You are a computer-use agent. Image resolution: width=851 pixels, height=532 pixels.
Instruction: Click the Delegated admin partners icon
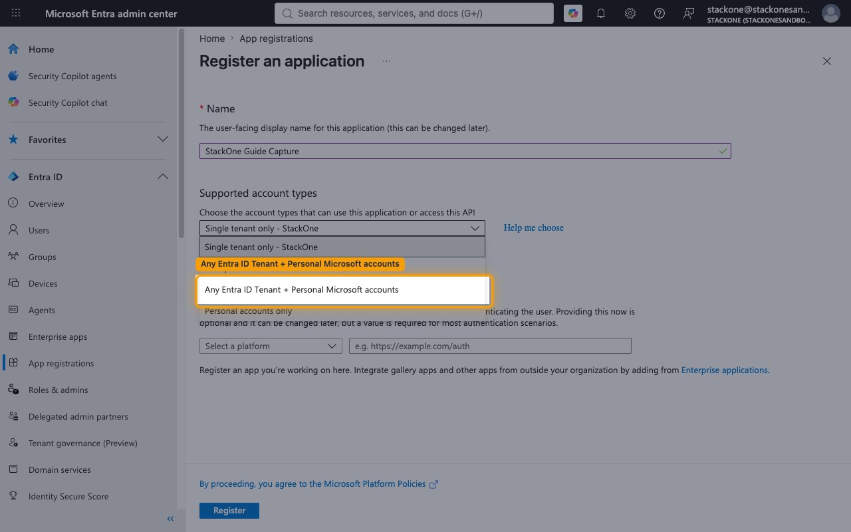point(13,416)
